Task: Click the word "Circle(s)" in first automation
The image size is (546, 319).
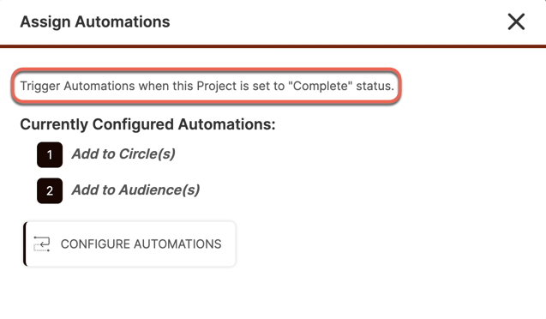Action: tap(147, 154)
